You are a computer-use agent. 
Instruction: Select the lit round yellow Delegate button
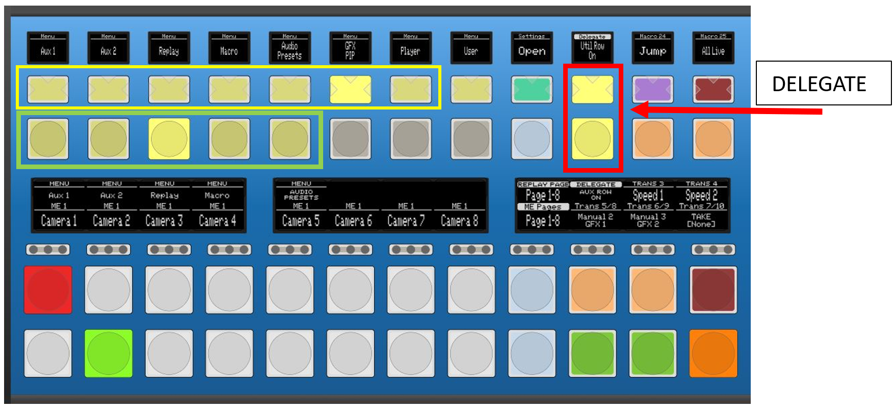point(592,139)
